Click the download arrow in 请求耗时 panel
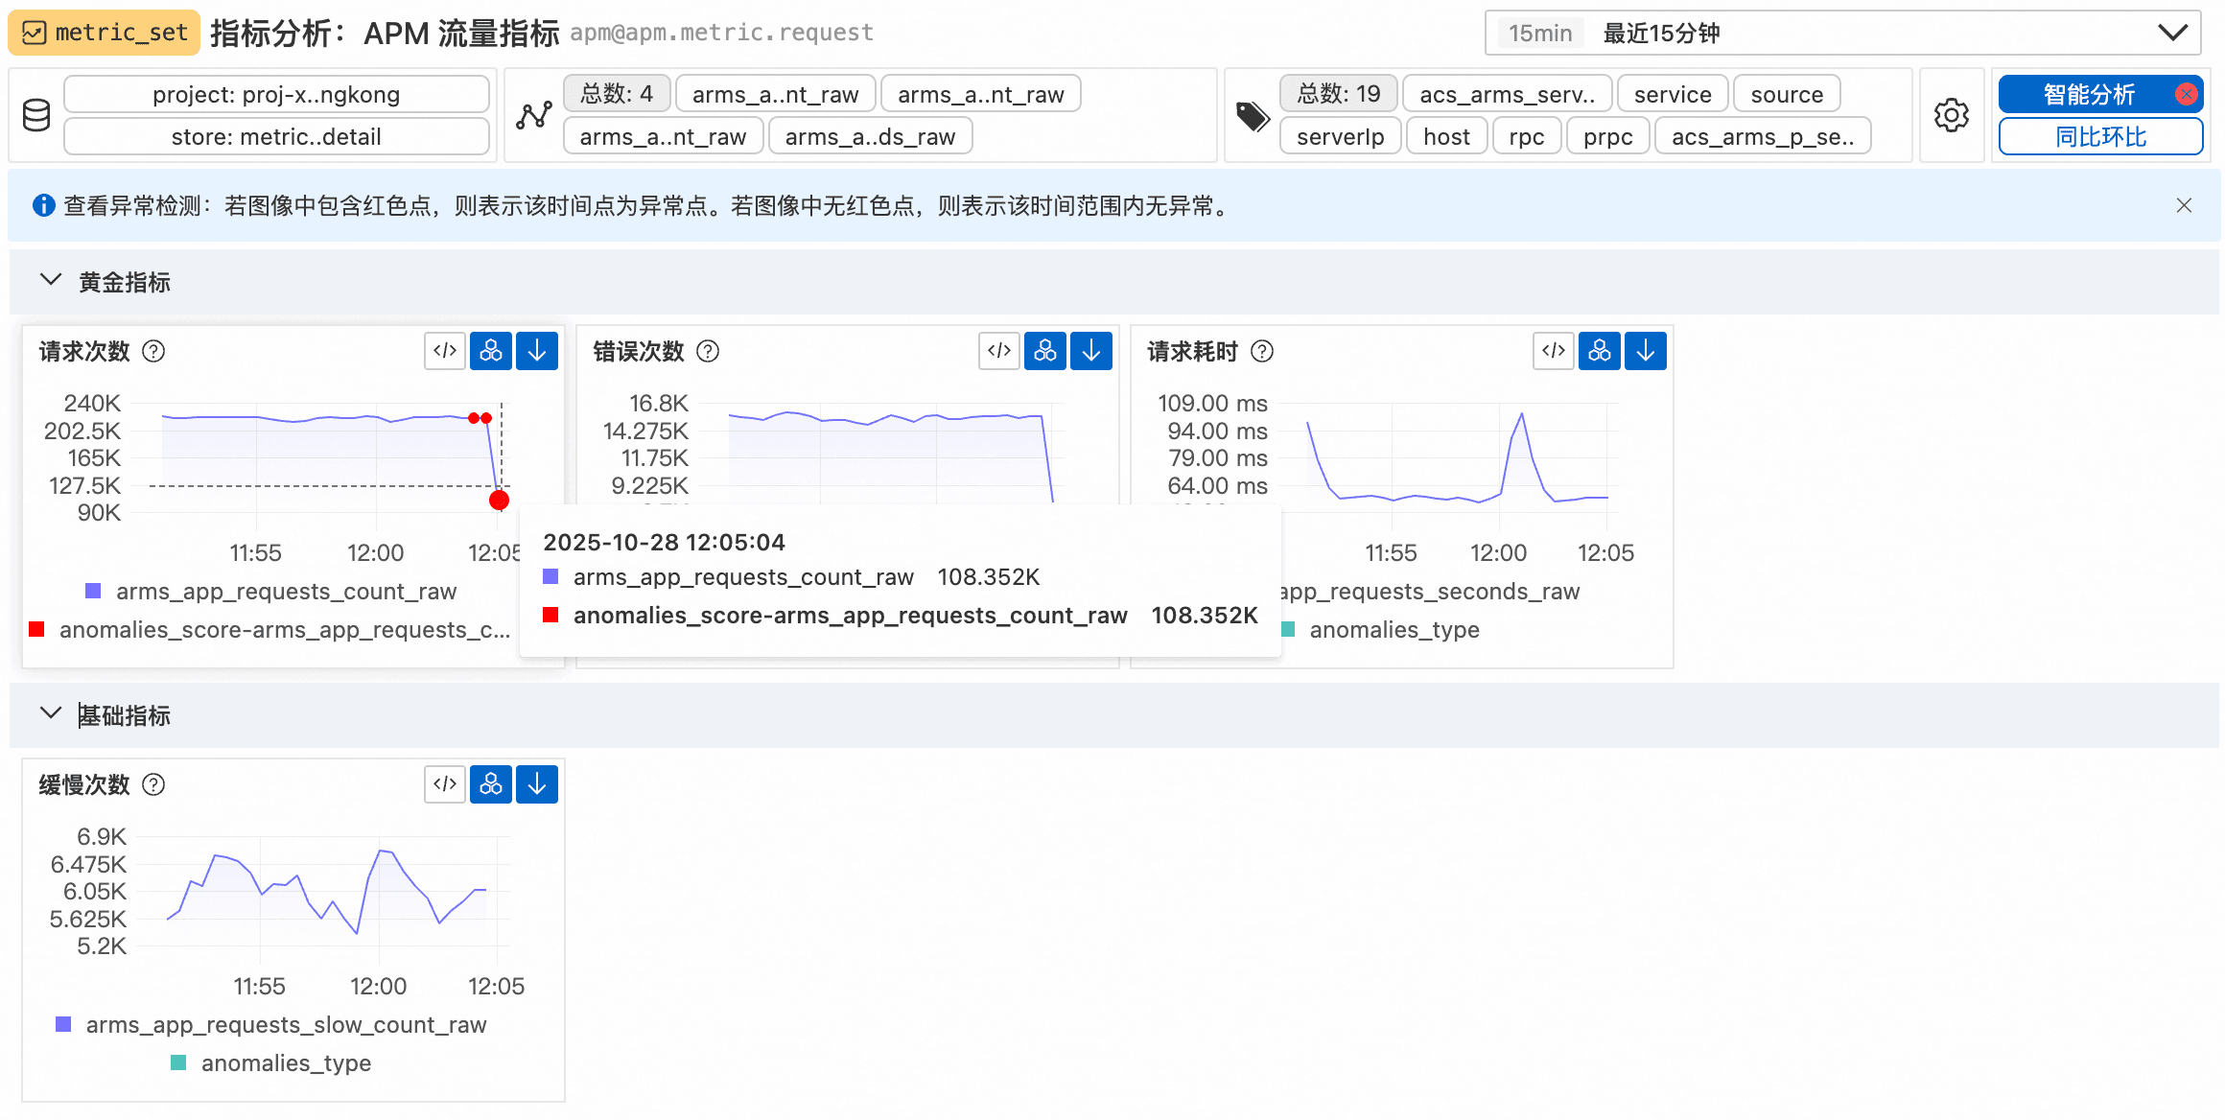The height and width of the screenshot is (1120, 2225). point(1646,351)
